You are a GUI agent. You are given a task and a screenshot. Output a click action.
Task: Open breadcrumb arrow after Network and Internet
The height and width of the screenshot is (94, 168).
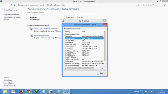pos(45,5)
